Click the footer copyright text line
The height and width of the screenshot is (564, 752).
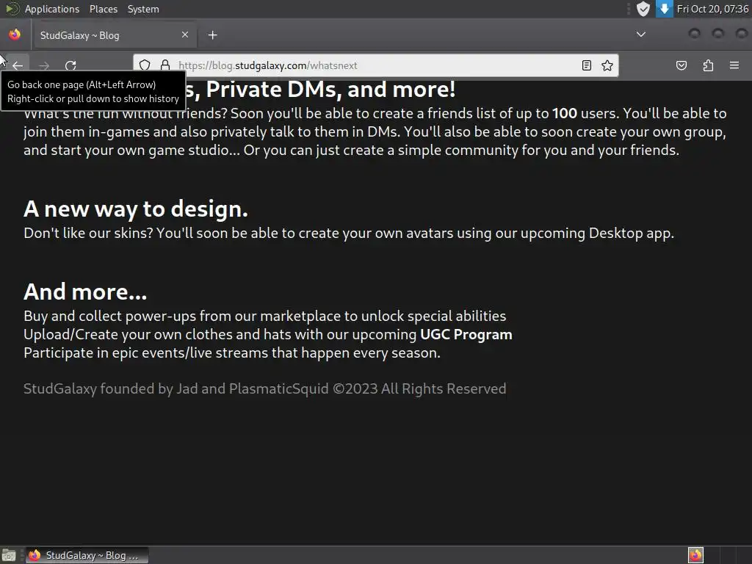pyautogui.click(x=264, y=388)
